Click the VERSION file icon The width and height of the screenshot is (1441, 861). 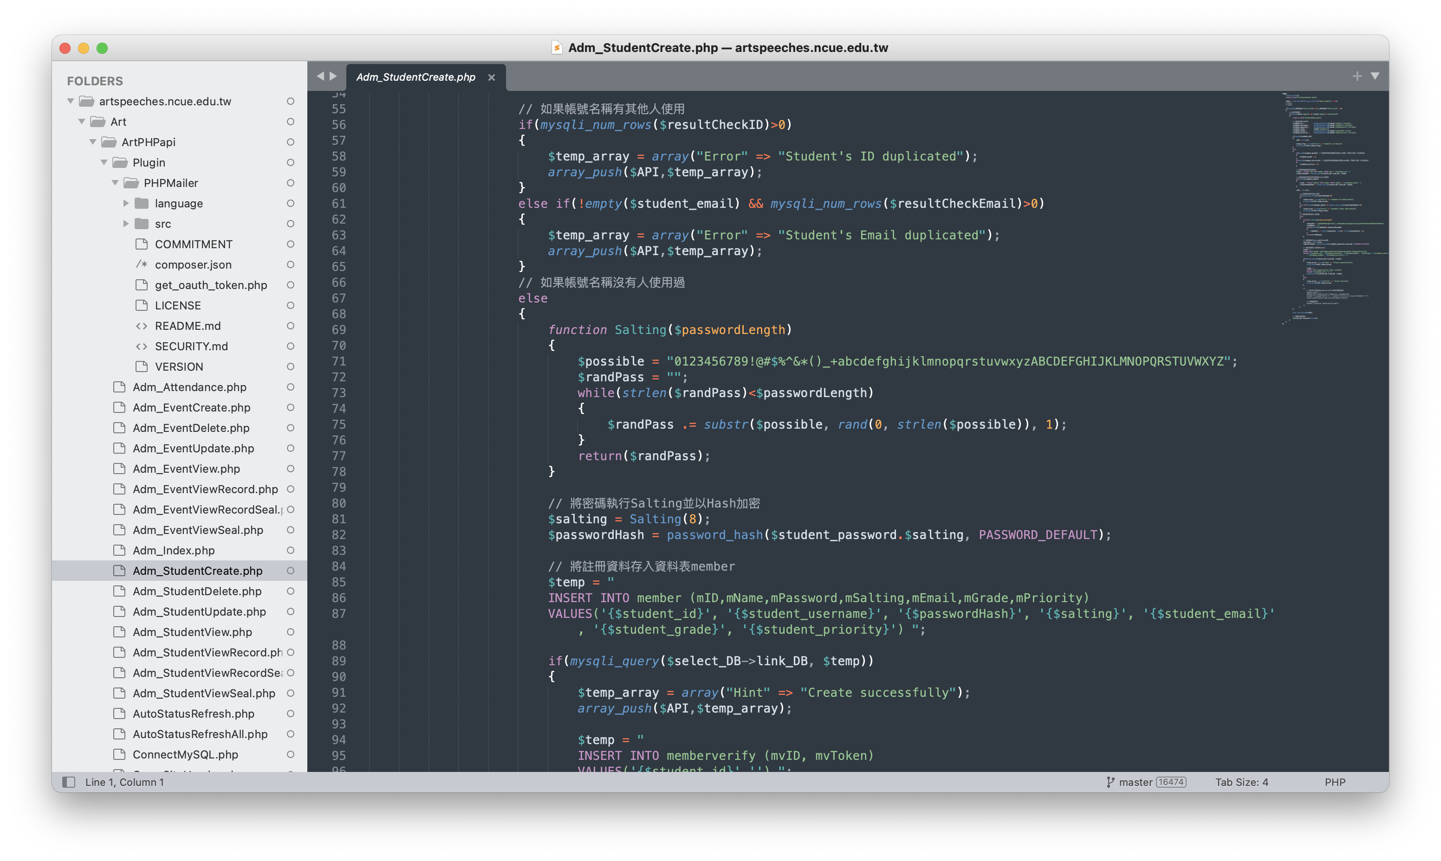pos(142,366)
